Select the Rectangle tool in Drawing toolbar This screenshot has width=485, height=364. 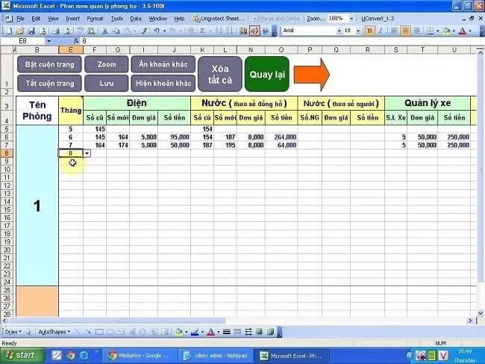click(98, 331)
